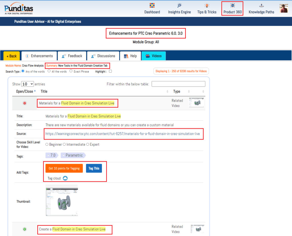Switch to the Feedback tab
This screenshot has height=236, width=292.
point(72,56)
